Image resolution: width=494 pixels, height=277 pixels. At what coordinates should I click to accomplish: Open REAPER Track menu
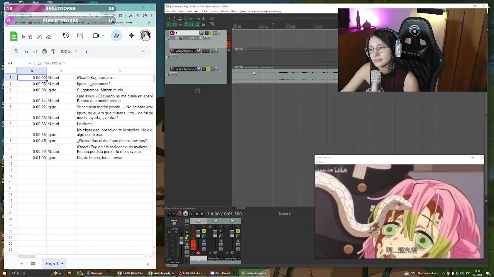click(205, 11)
